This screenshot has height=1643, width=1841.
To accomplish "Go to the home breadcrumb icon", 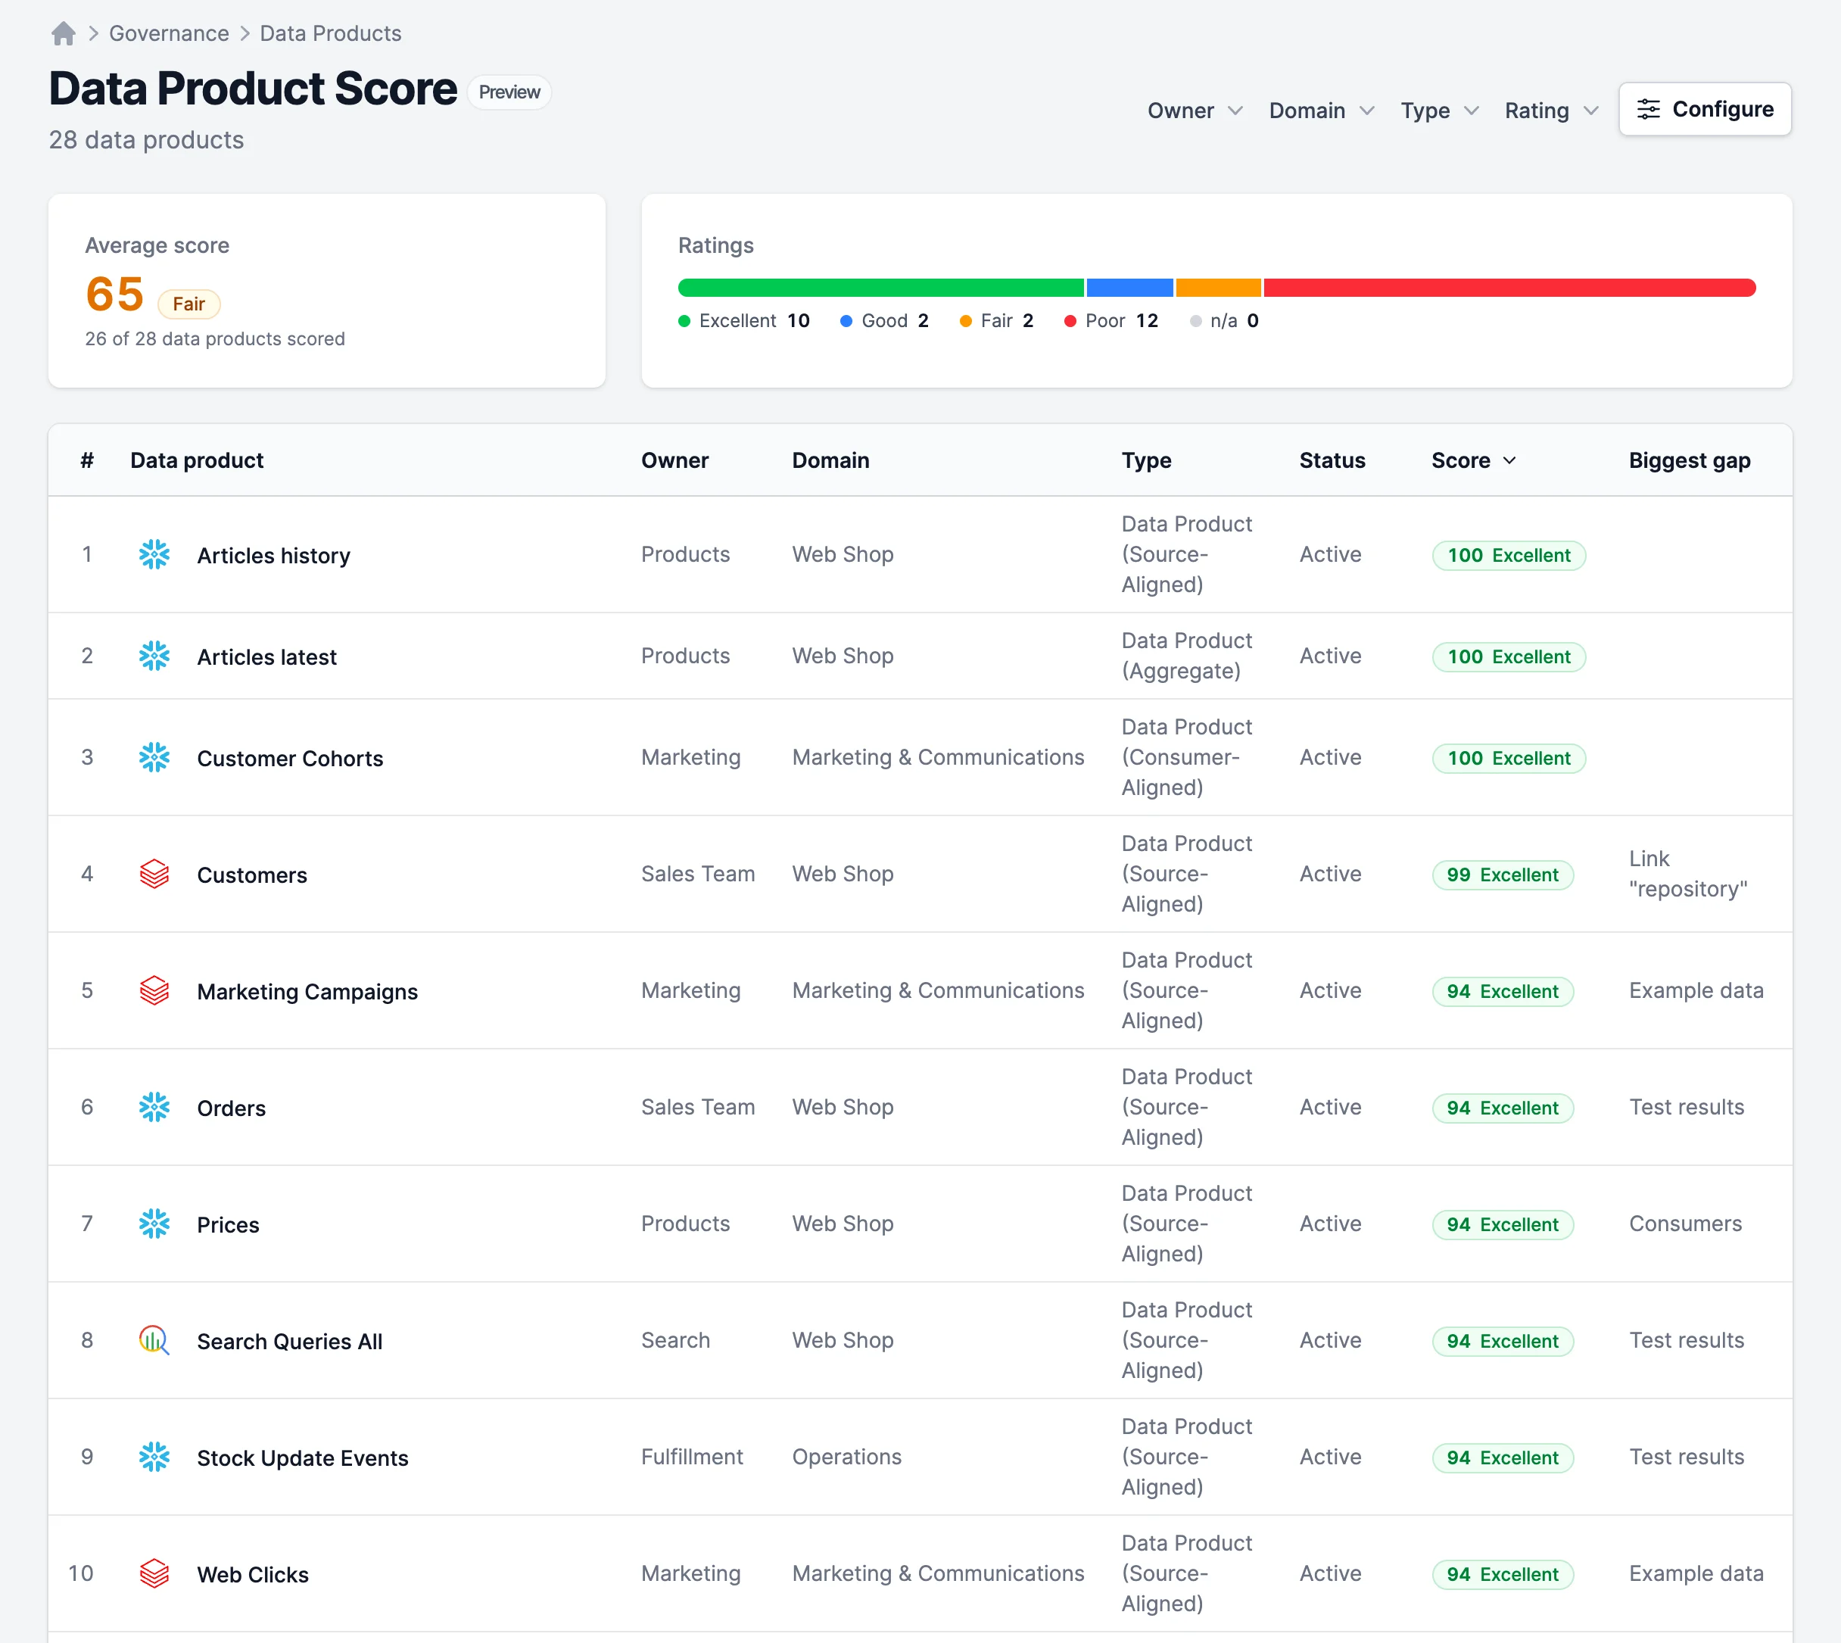I will point(63,33).
